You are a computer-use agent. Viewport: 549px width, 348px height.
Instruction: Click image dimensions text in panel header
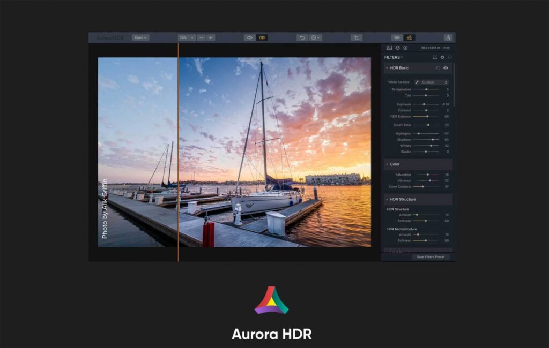click(x=430, y=48)
